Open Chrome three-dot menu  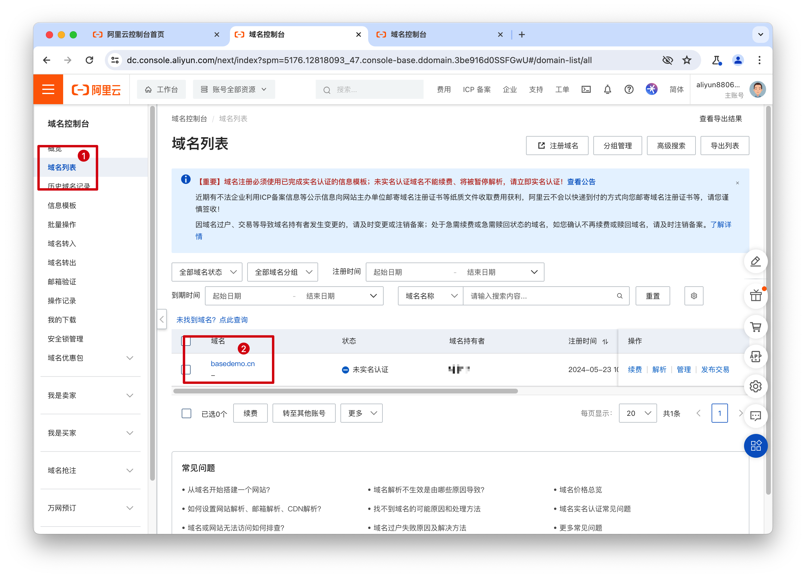(759, 60)
